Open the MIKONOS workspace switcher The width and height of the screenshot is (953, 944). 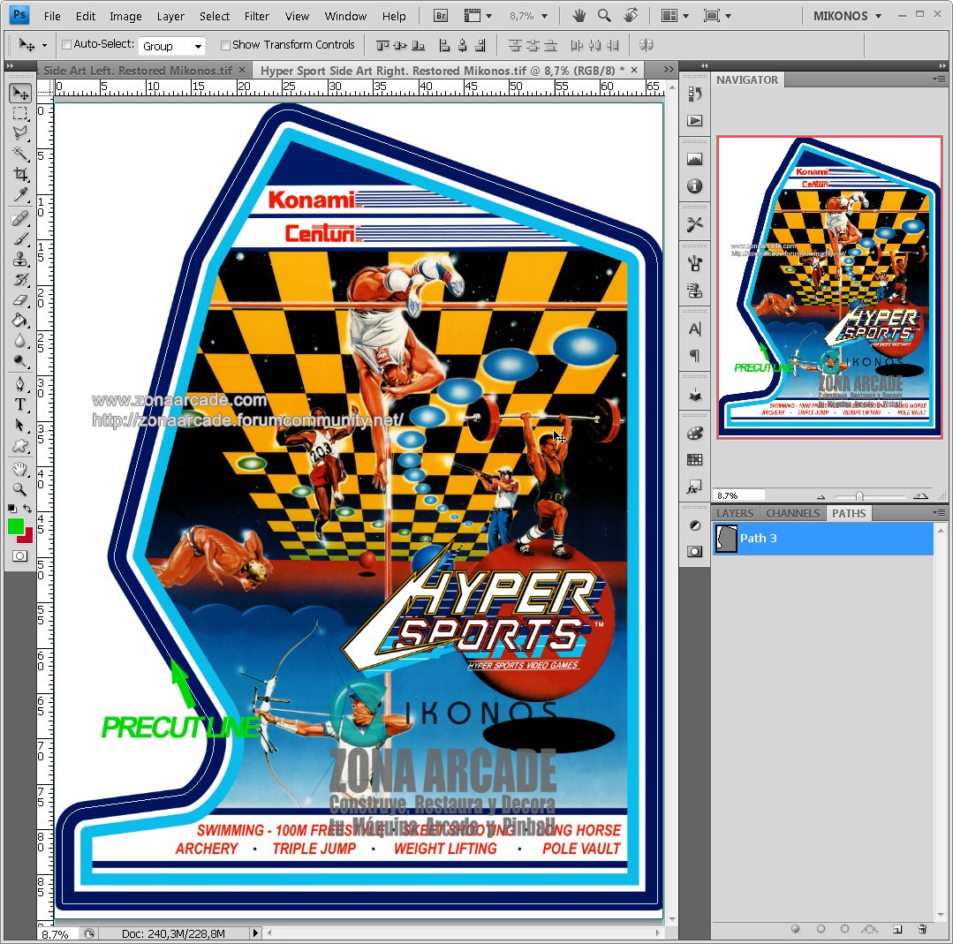[x=846, y=15]
